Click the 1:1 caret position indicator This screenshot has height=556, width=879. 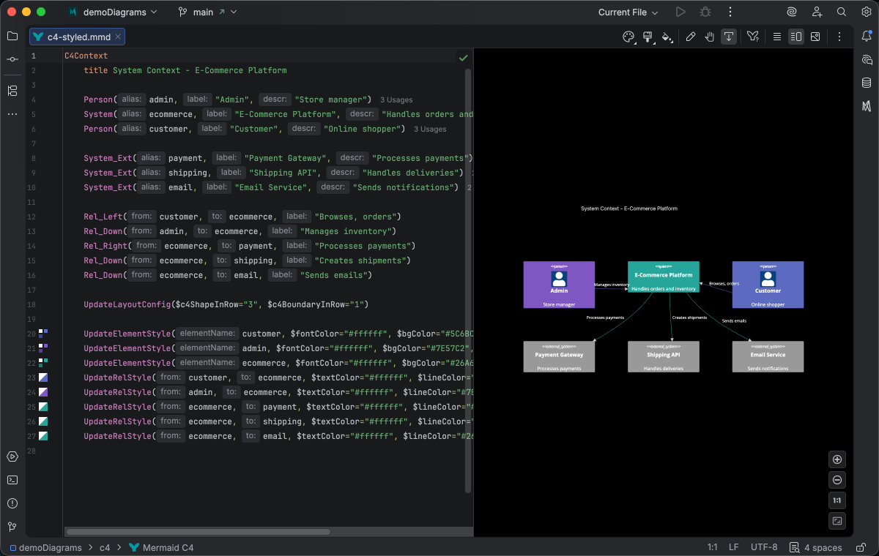coord(712,547)
